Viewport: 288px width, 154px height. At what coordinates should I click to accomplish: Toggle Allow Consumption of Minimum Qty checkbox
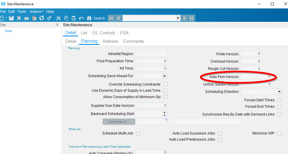tap(166, 97)
